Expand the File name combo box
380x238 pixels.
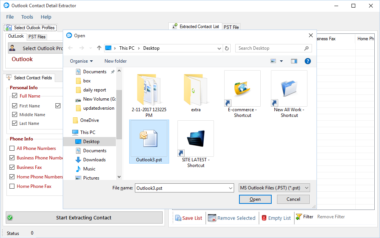point(231,188)
